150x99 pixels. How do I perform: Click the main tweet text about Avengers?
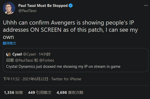pos(70,30)
